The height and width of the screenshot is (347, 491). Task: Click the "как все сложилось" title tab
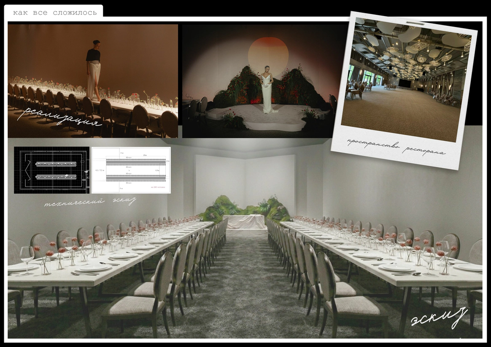pyautogui.click(x=54, y=13)
